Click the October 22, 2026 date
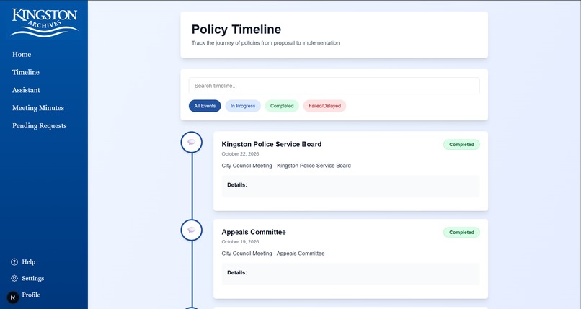The width and height of the screenshot is (581, 309). (240, 154)
